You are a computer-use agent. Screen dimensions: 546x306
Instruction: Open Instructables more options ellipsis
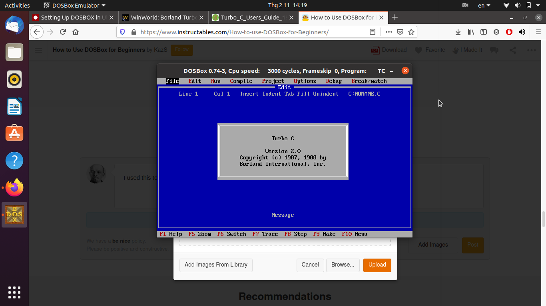pos(531,50)
